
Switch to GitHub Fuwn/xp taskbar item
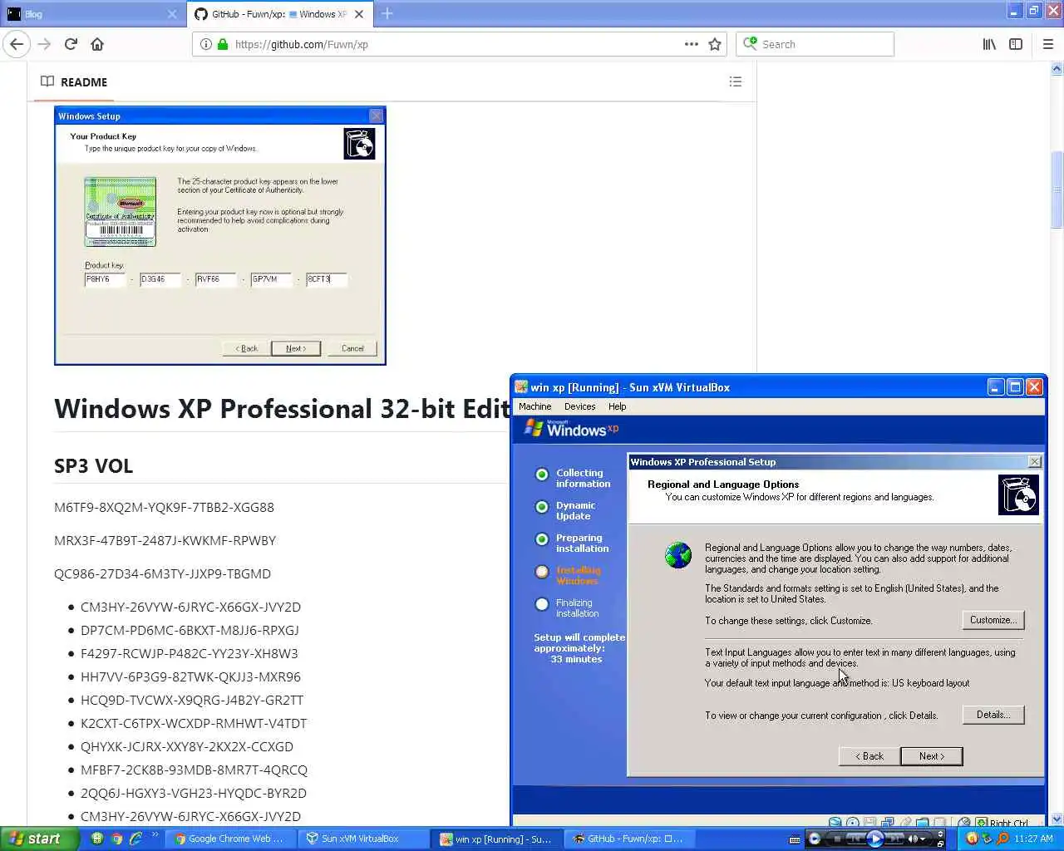[x=629, y=839]
